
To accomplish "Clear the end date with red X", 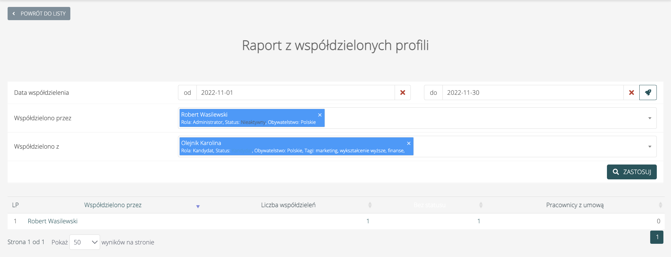I will pyautogui.click(x=631, y=92).
